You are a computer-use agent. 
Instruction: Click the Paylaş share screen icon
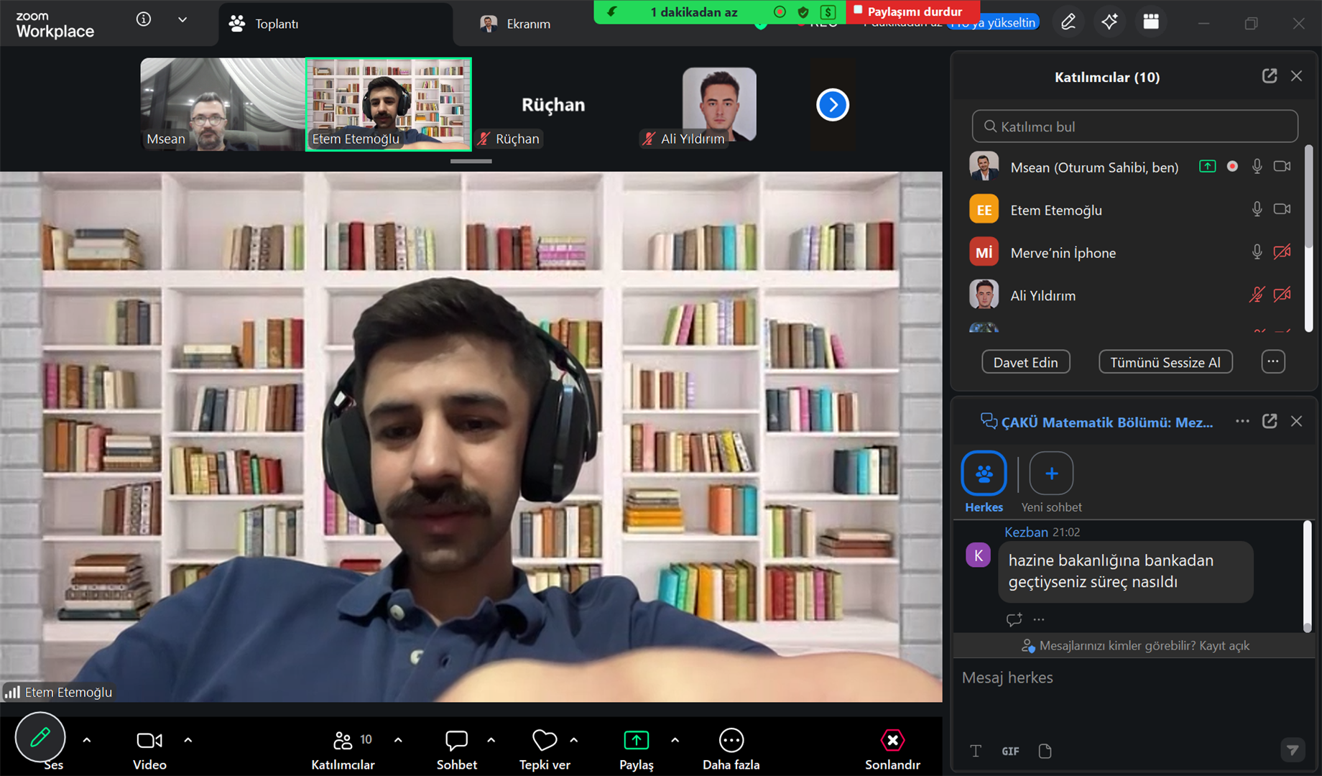point(636,740)
